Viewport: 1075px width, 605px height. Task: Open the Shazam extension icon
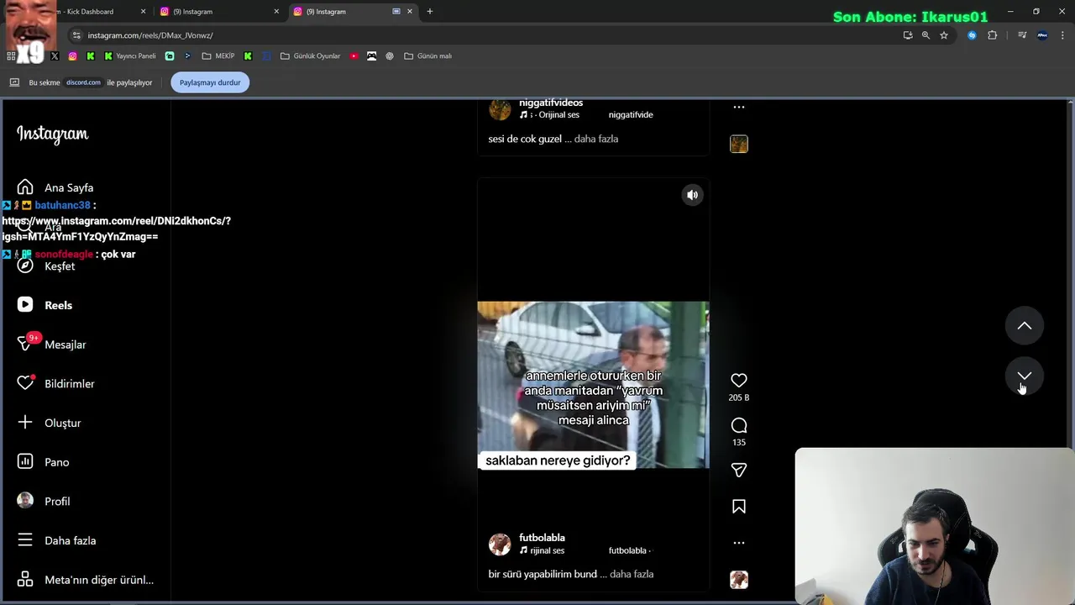[972, 35]
